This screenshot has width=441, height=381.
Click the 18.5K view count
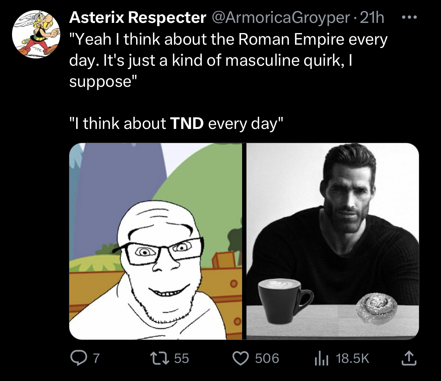pos(352,358)
